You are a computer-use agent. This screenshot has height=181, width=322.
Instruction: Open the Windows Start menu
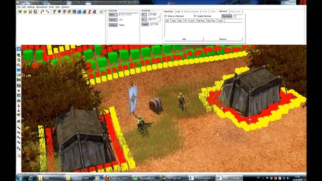[x=20, y=178]
